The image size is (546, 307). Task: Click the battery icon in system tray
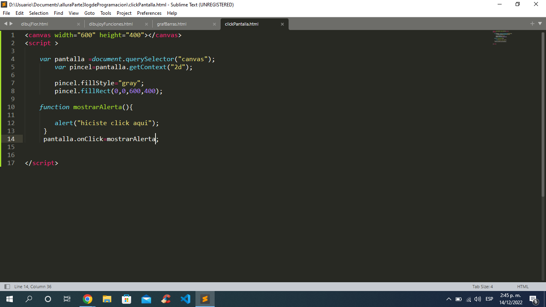458,299
